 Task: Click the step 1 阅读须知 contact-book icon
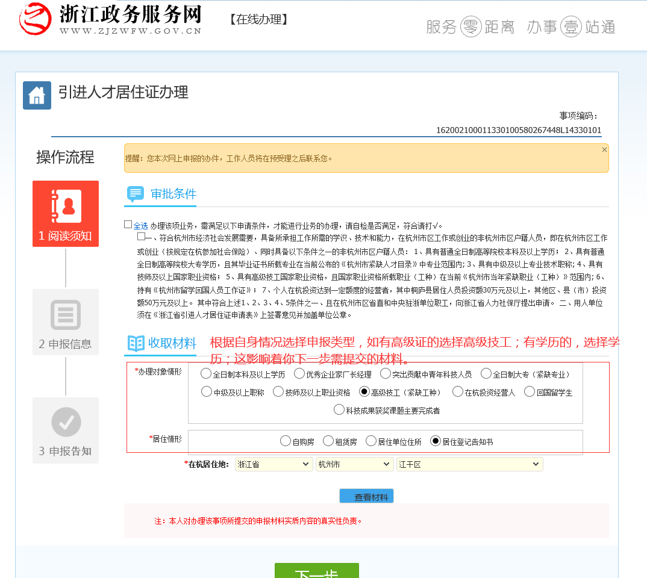click(66, 206)
